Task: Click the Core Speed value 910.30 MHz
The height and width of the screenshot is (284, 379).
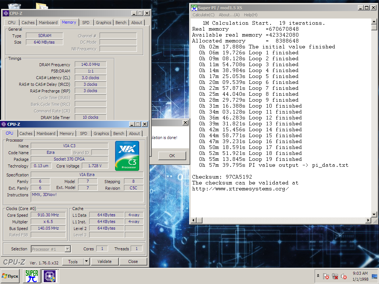Action: (48, 215)
